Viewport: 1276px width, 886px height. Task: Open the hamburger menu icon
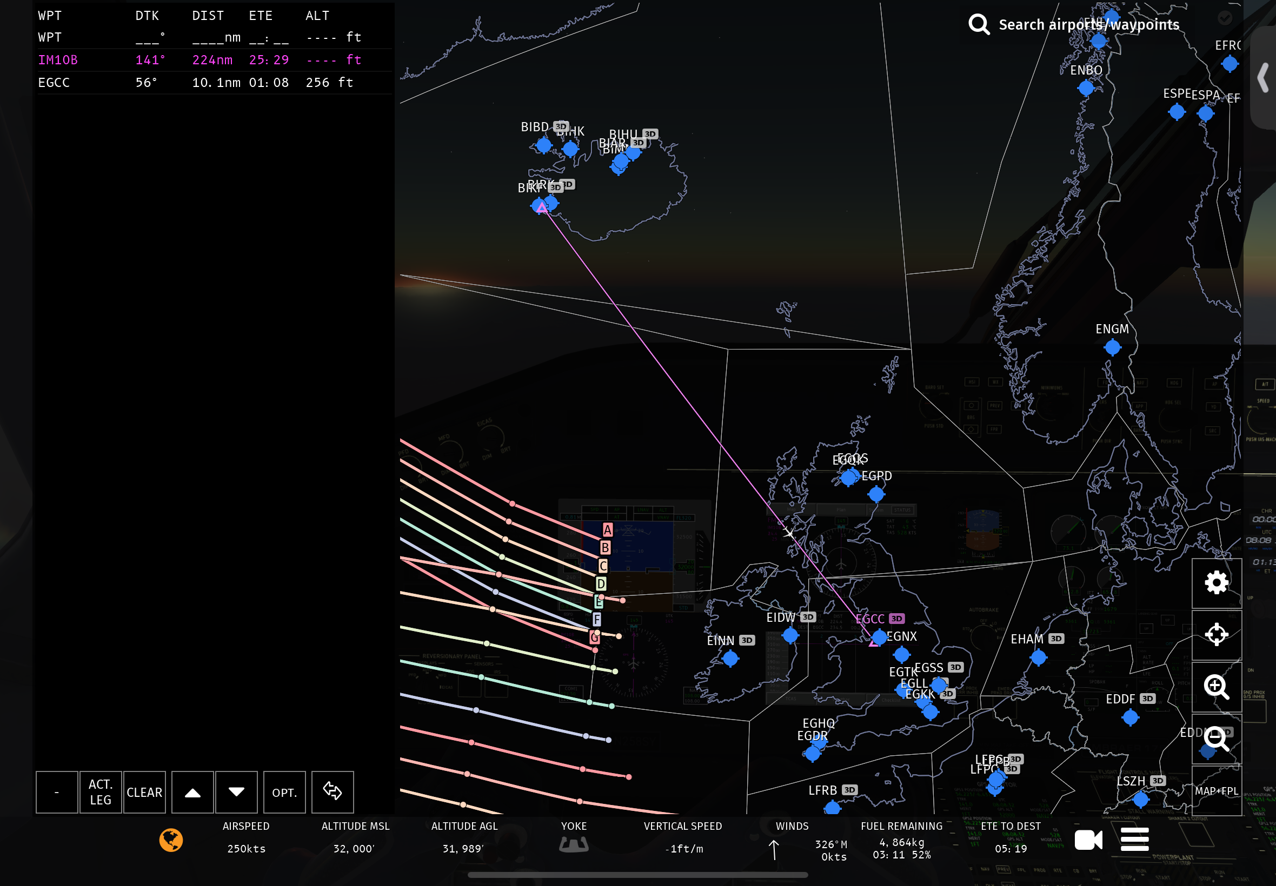(x=1134, y=839)
